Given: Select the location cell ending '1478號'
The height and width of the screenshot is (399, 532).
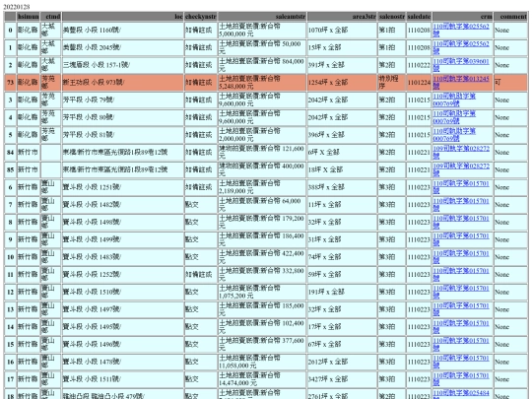Looking at the screenshot, I should click(x=123, y=362).
